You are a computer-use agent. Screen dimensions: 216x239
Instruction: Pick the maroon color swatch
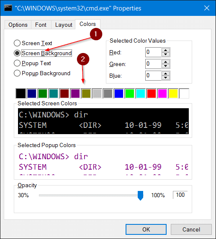click(x=64, y=94)
